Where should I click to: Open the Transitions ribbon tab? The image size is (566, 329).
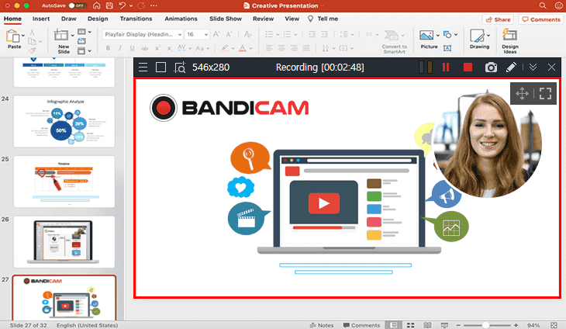point(136,19)
